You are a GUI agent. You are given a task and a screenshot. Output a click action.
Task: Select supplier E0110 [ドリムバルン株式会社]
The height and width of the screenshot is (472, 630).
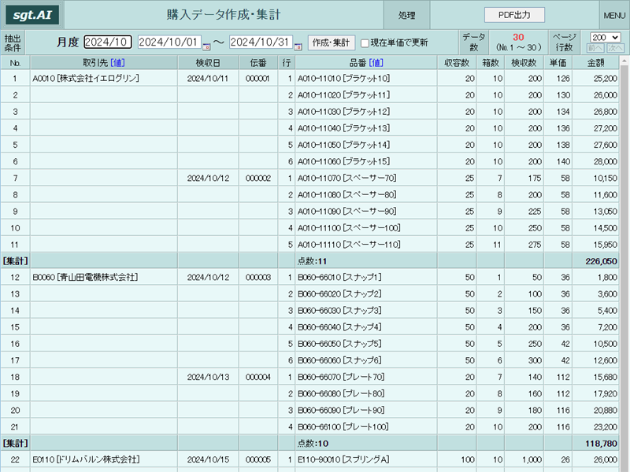pos(86,459)
